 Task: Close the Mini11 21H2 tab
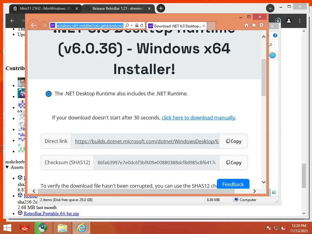click(x=76, y=9)
